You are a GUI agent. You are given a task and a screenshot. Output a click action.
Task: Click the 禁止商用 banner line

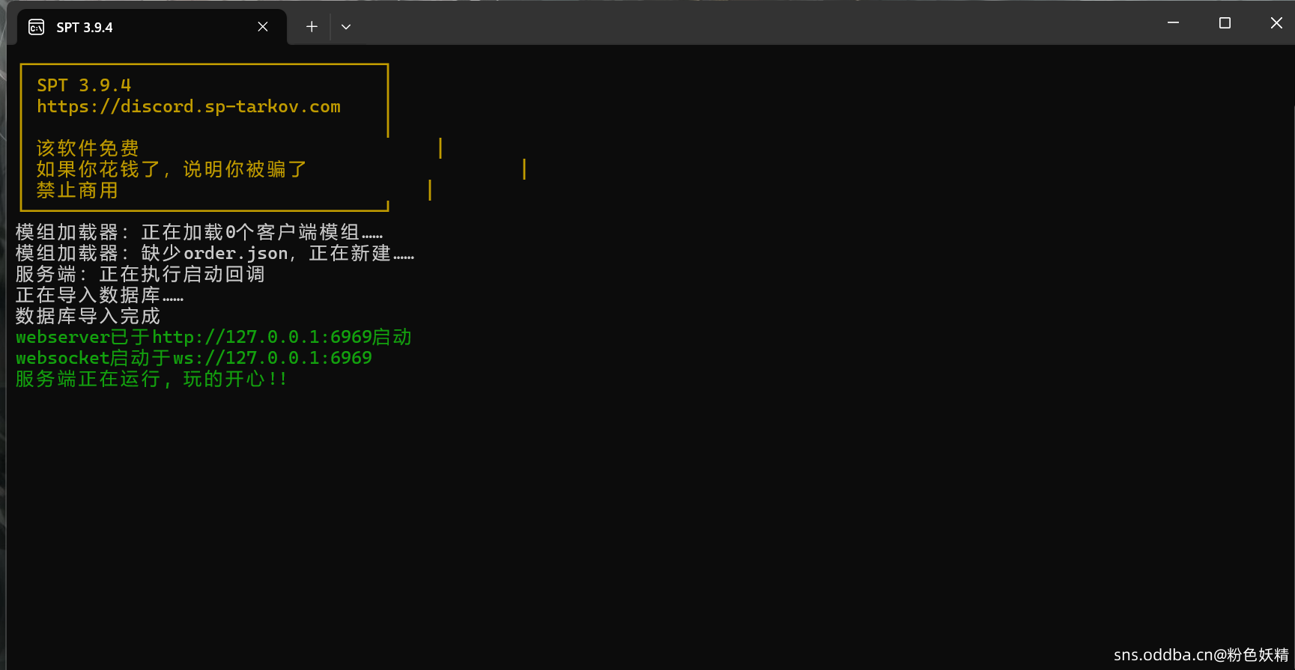click(x=77, y=191)
